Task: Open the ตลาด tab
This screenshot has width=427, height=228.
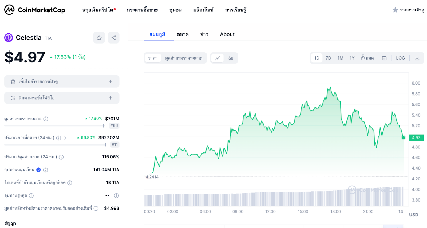Action: click(183, 34)
